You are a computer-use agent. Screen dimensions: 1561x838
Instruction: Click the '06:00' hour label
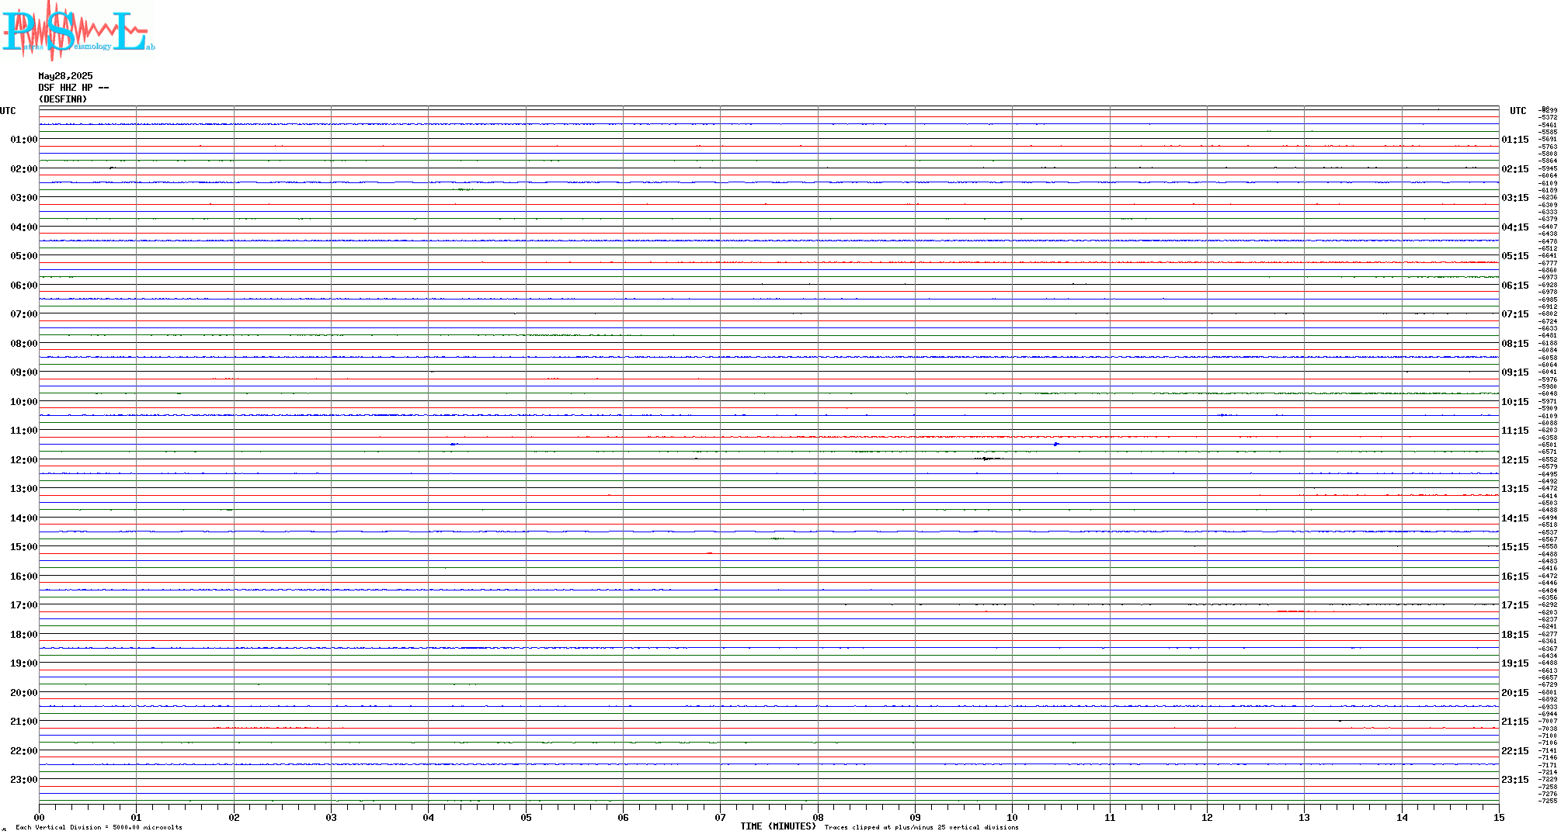24,286
